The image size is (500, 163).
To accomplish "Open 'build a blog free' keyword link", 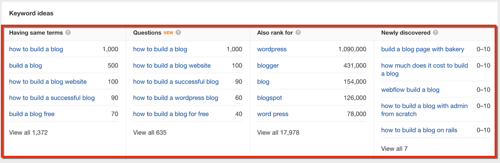I will click(32, 114).
